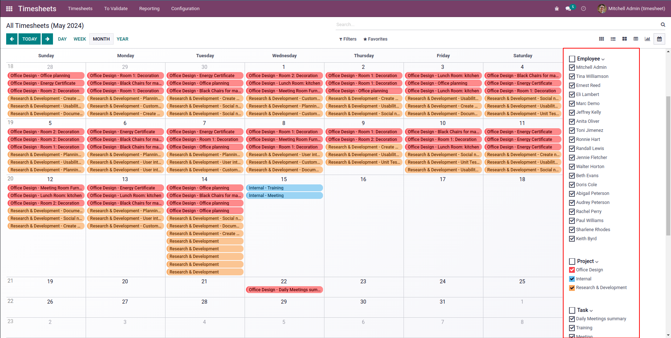The image size is (671, 338).
Task: Open the Reporting menu
Action: [x=149, y=9]
